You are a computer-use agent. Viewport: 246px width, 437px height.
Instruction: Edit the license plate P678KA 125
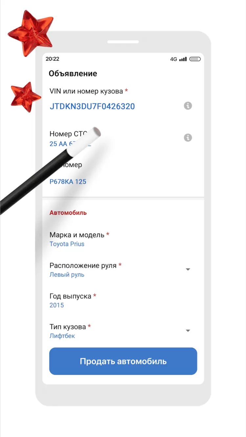click(68, 181)
